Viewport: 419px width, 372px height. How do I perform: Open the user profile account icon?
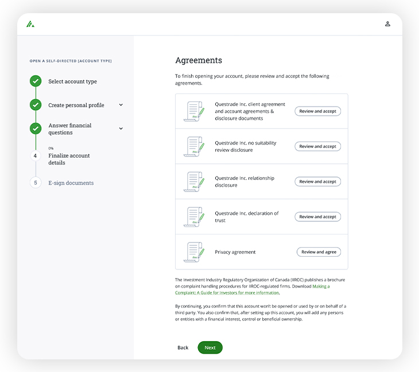pos(387,24)
